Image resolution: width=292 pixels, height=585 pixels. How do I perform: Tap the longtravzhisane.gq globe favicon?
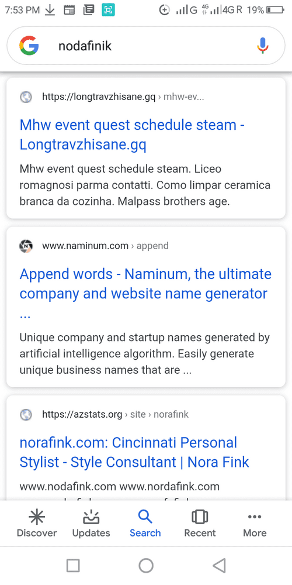(26, 97)
